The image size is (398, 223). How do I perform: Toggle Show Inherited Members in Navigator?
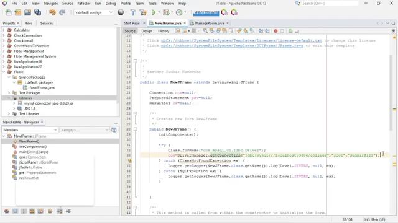7,211
